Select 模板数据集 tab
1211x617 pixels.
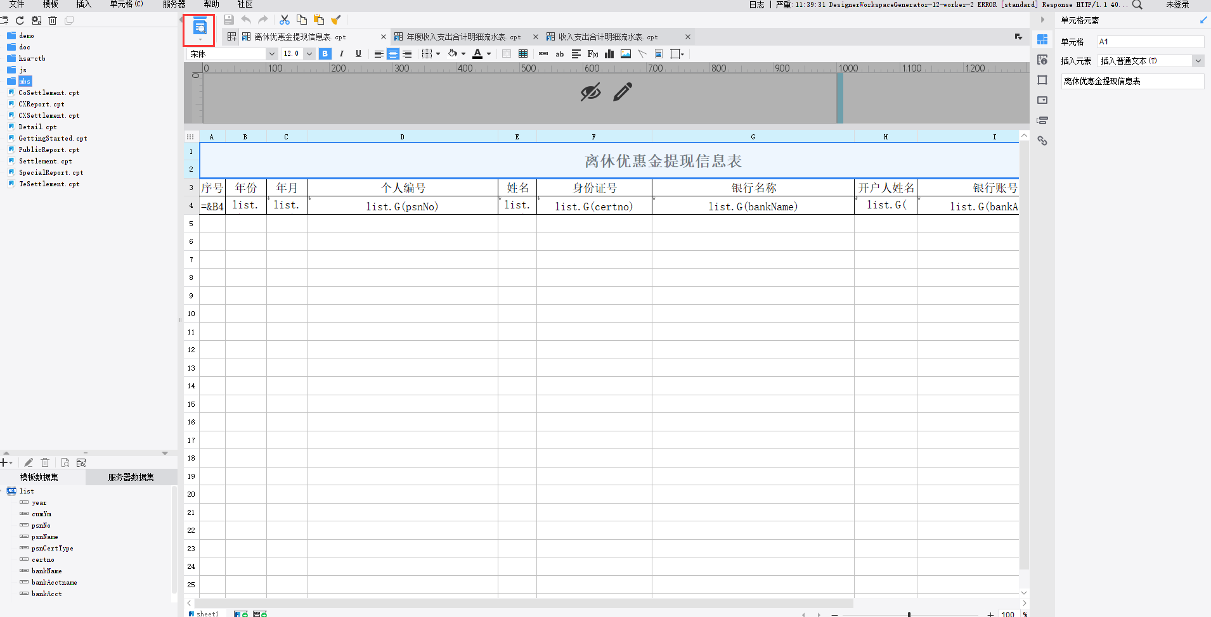pyautogui.click(x=39, y=477)
